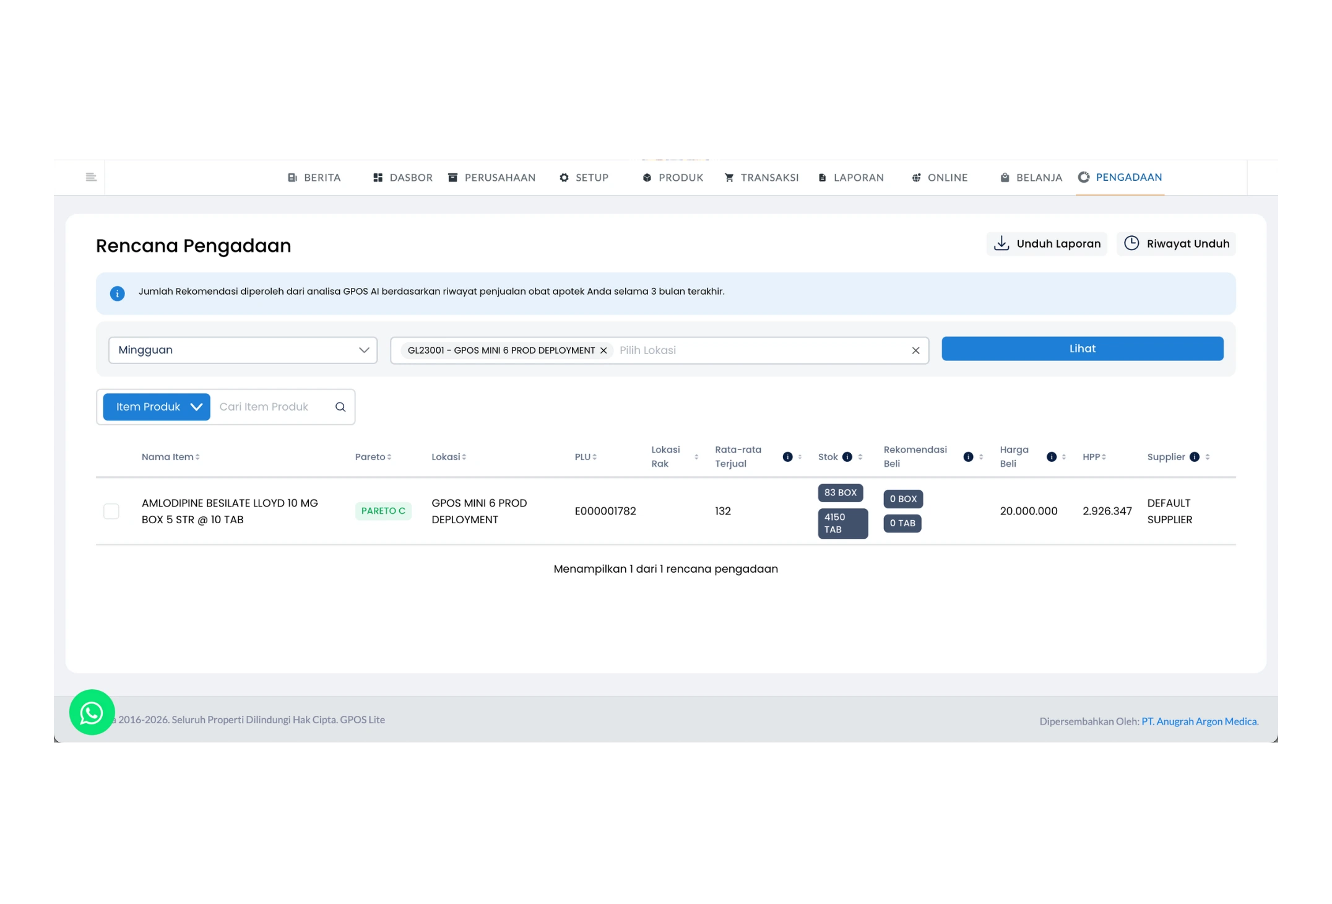Open the PERUSAHAAN menu
Viewport: 1332px width, 904px height.
[492, 178]
